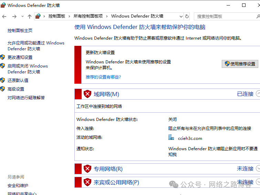Click the 已连接 status of 域网络
Viewport: 260px width, 195px height.
coord(245,94)
